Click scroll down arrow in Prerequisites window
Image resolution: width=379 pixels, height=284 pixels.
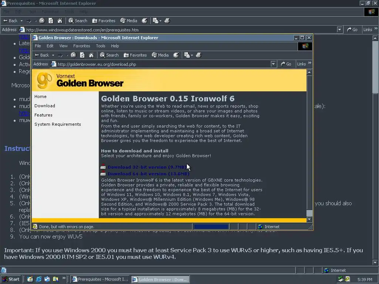[x=375, y=262]
